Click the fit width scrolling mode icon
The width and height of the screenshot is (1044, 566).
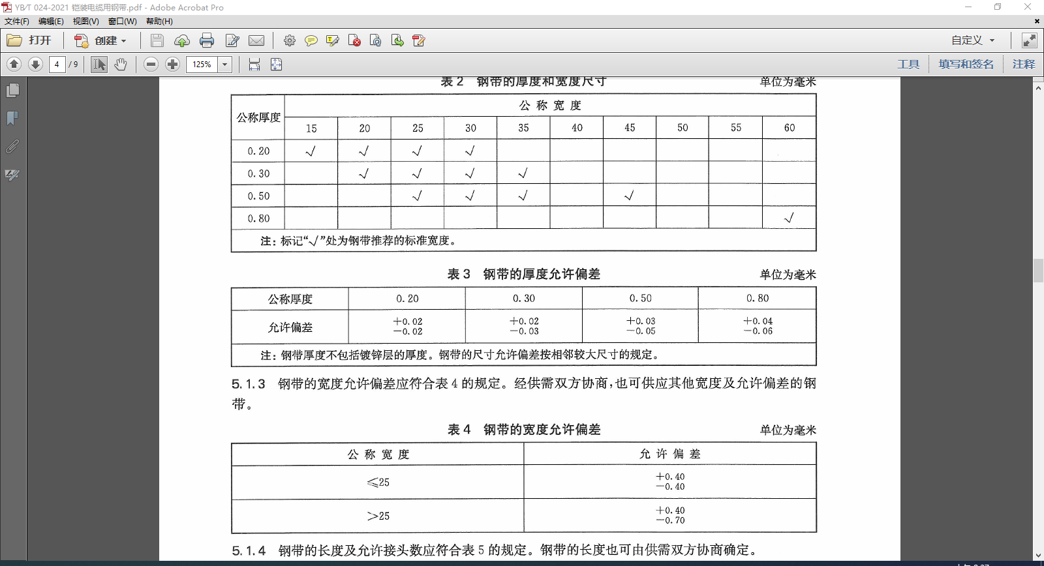254,64
